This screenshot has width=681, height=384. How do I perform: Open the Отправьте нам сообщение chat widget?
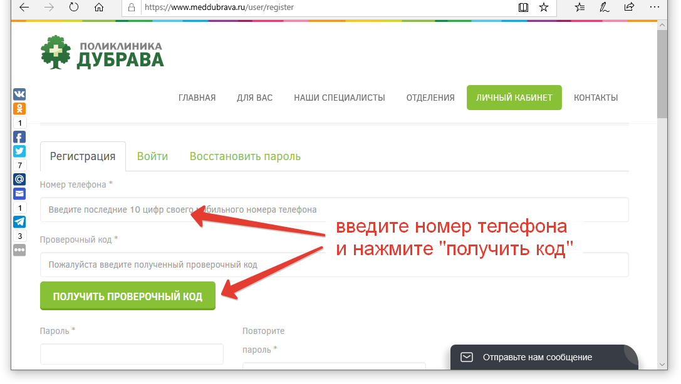coord(536,357)
